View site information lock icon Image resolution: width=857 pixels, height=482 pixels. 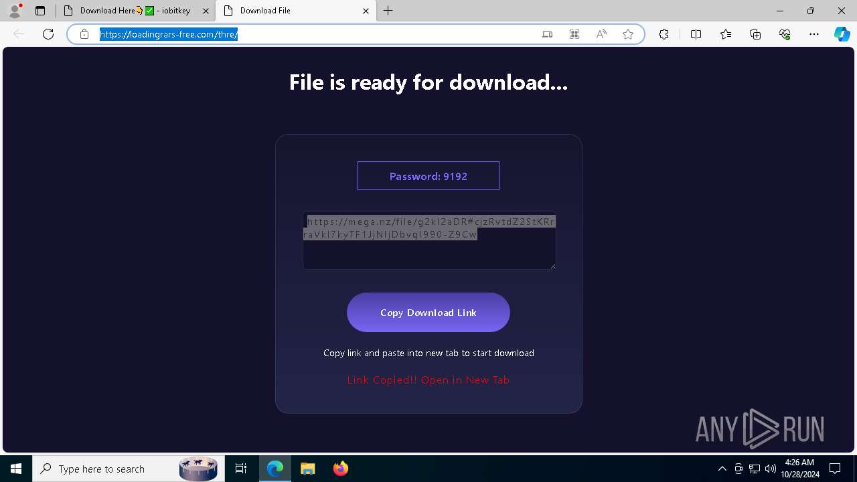tap(84, 34)
